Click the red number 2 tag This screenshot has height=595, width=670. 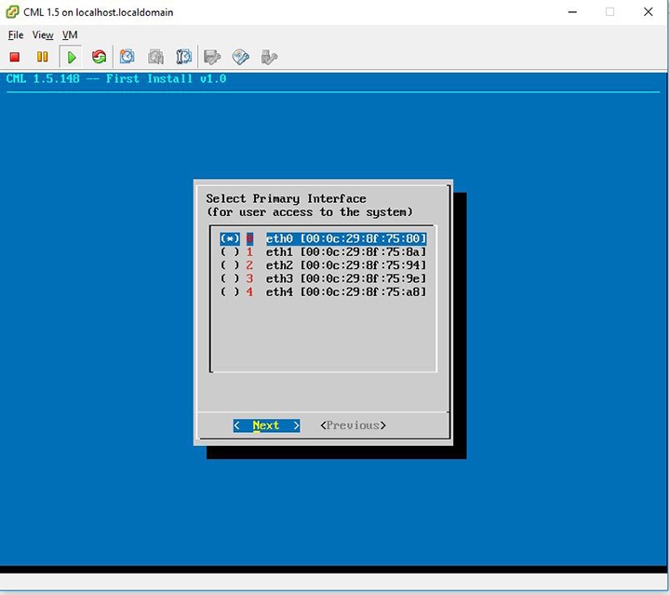249,265
